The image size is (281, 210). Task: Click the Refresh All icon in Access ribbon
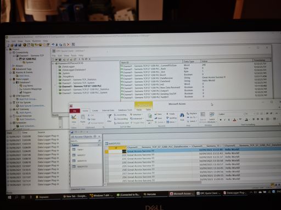[150, 116]
